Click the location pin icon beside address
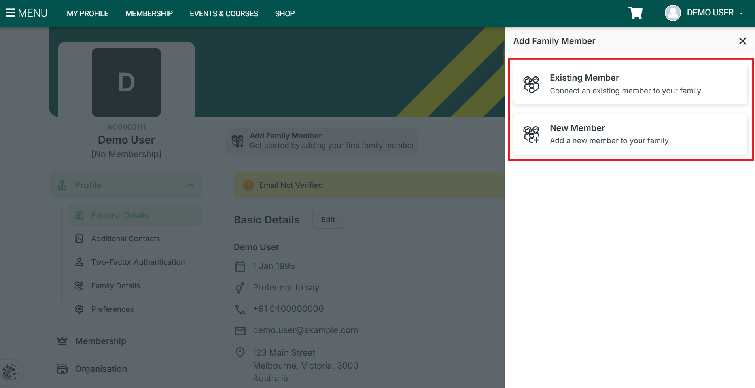Image resolution: width=755 pixels, height=388 pixels. coord(240,352)
